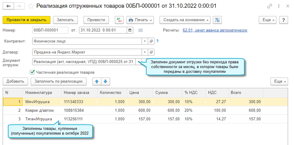Expand the Договор dropdown list
Screen dimensions: 294x145
coord(145,52)
